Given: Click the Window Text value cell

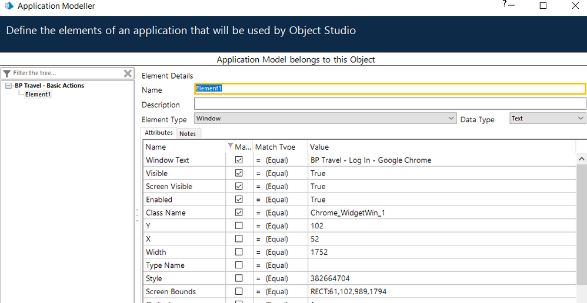Looking at the screenshot, I should (x=371, y=160).
